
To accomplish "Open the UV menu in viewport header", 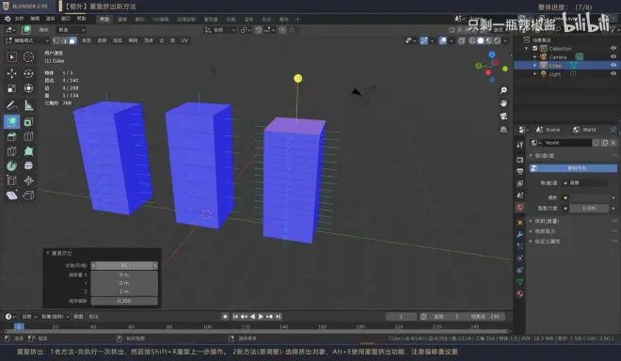I will click(x=184, y=40).
